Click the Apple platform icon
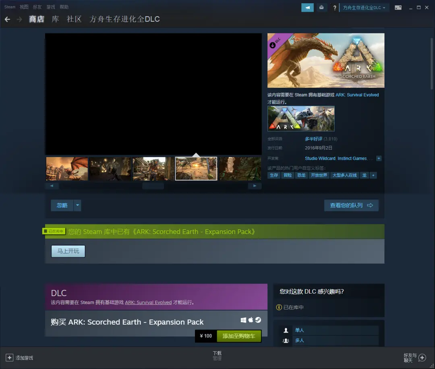 251,320
